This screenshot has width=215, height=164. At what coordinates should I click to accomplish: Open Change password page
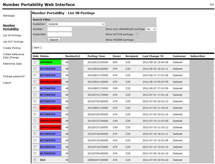coord(13,77)
